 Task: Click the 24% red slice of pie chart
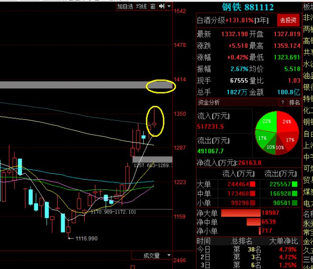point(287,122)
